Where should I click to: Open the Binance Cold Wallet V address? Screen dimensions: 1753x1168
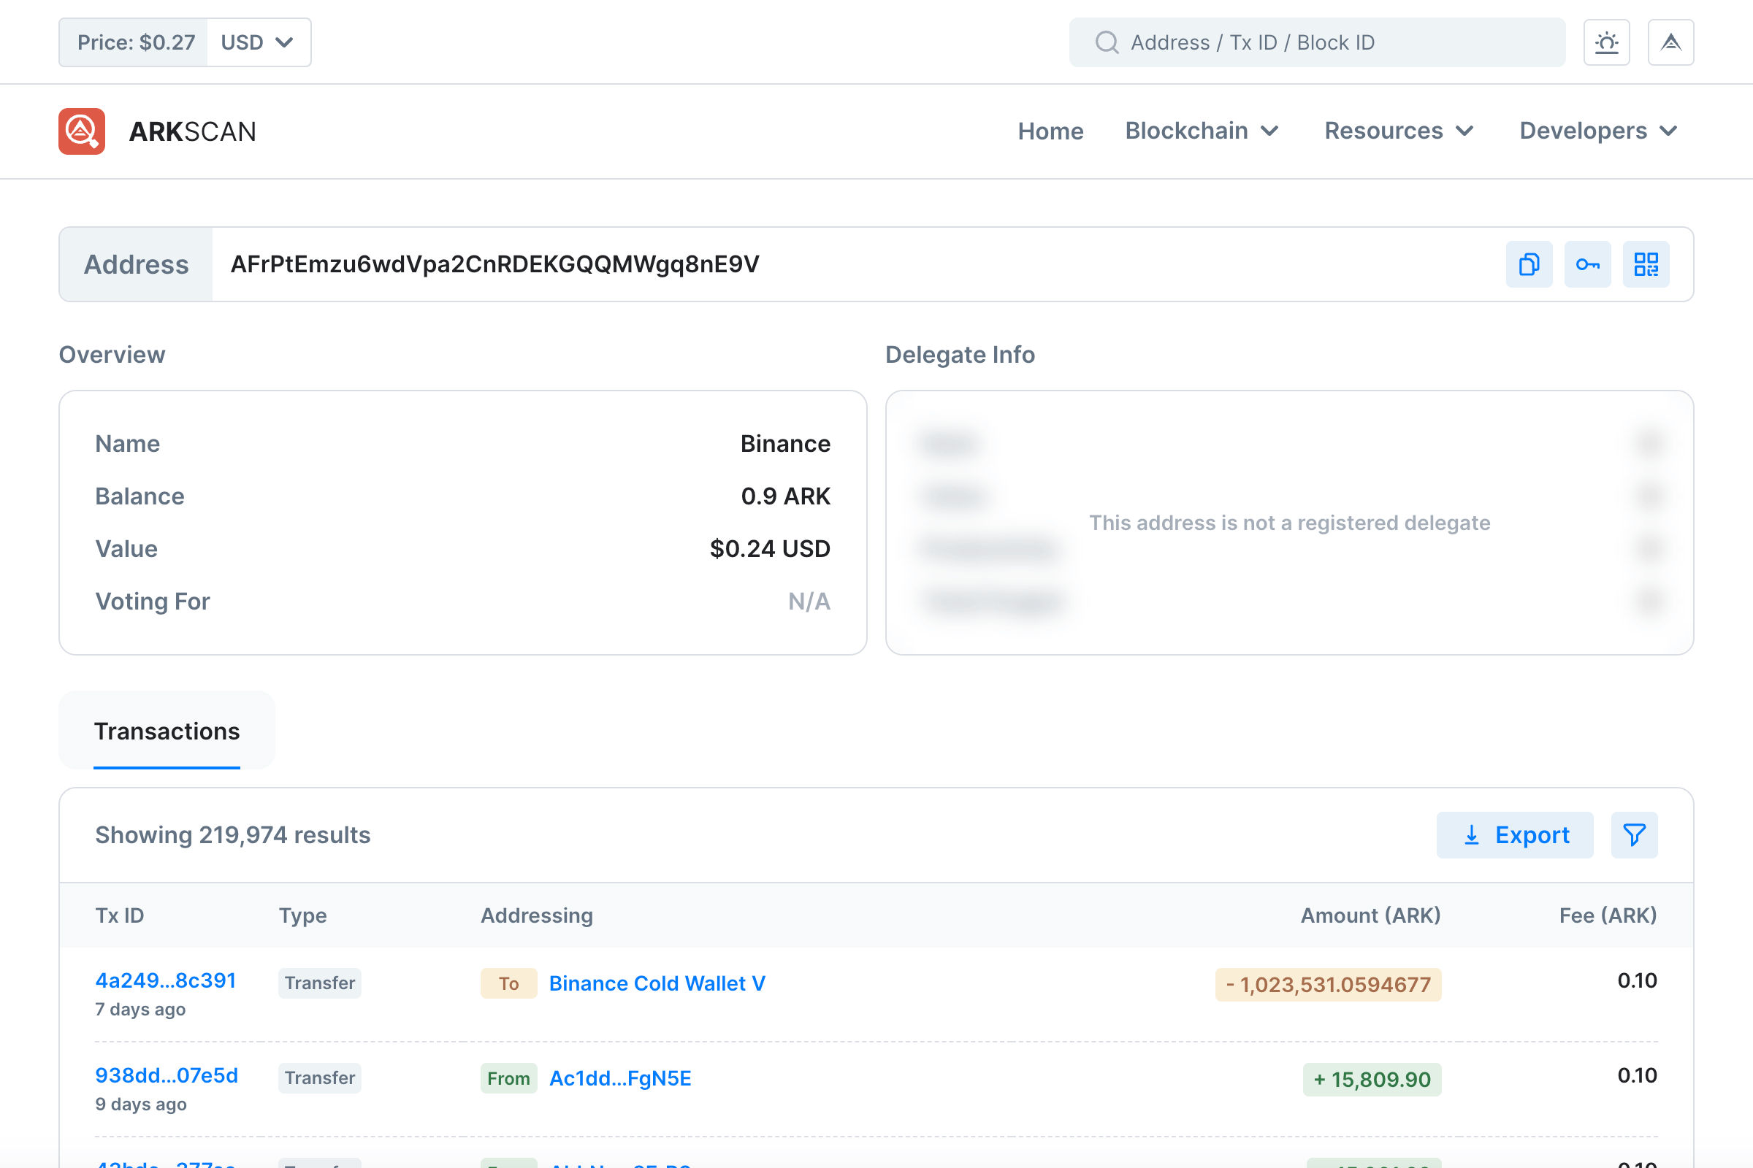pos(657,983)
